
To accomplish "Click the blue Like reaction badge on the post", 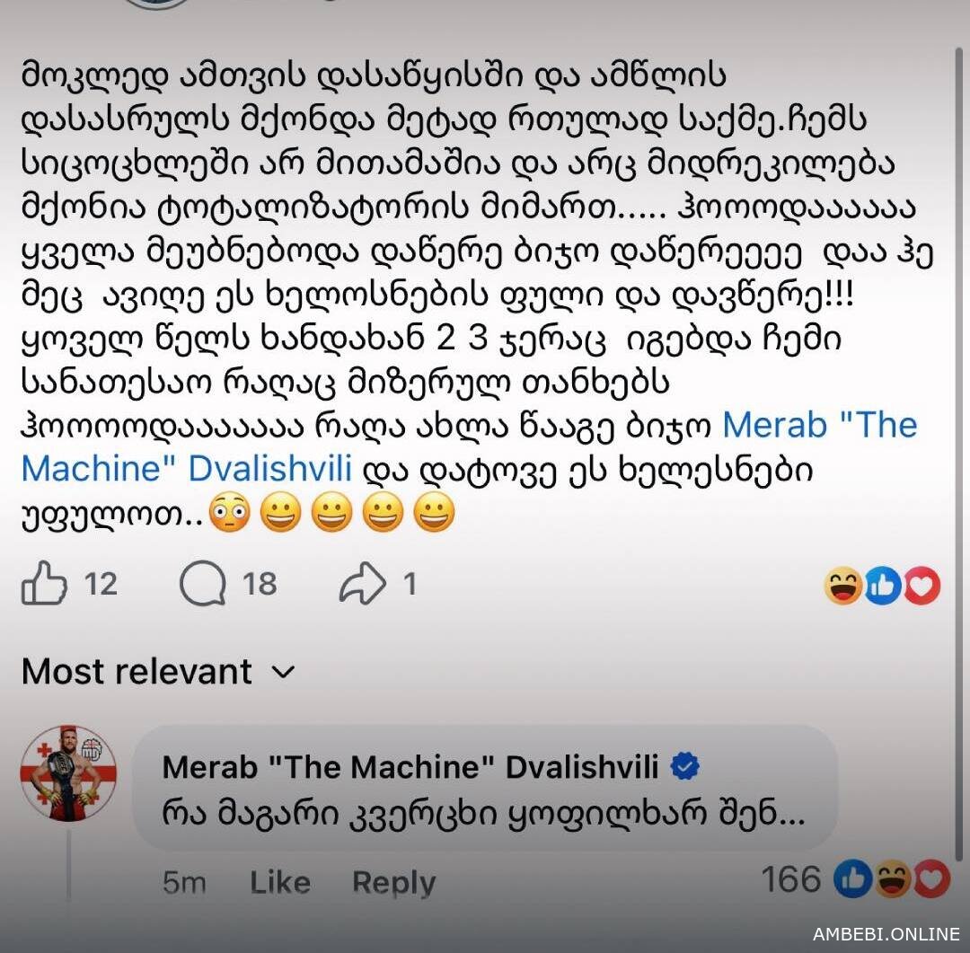I will 882,586.
